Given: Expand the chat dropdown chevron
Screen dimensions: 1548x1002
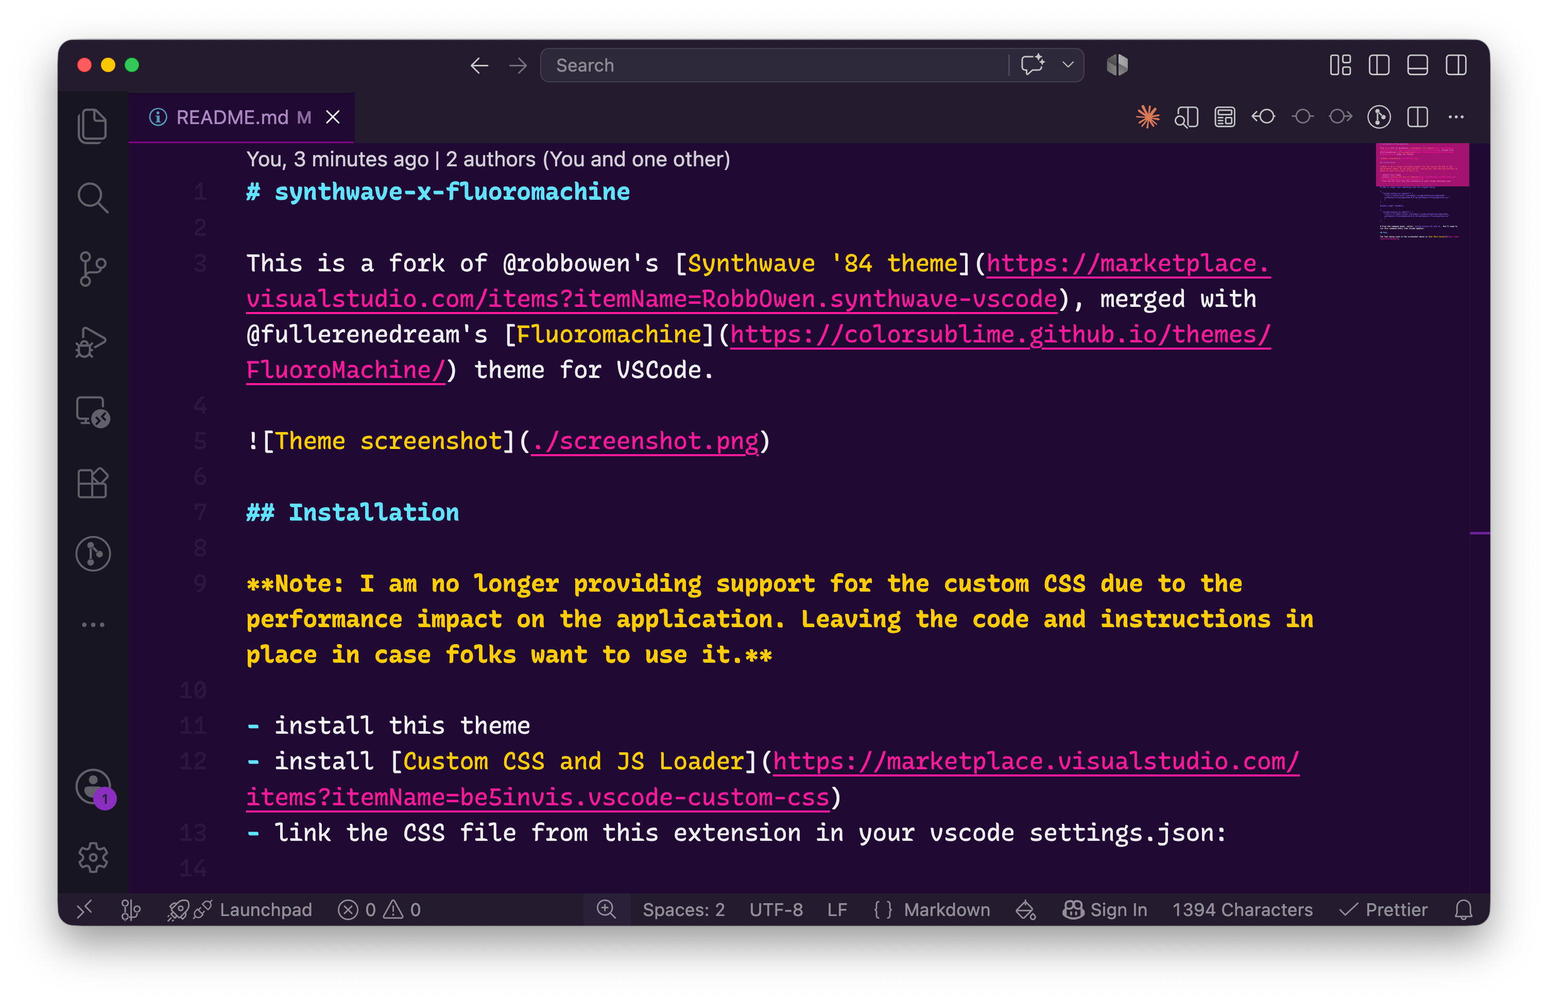Looking at the screenshot, I should (1068, 65).
